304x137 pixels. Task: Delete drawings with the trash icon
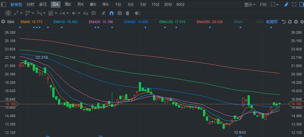pos(127,13)
